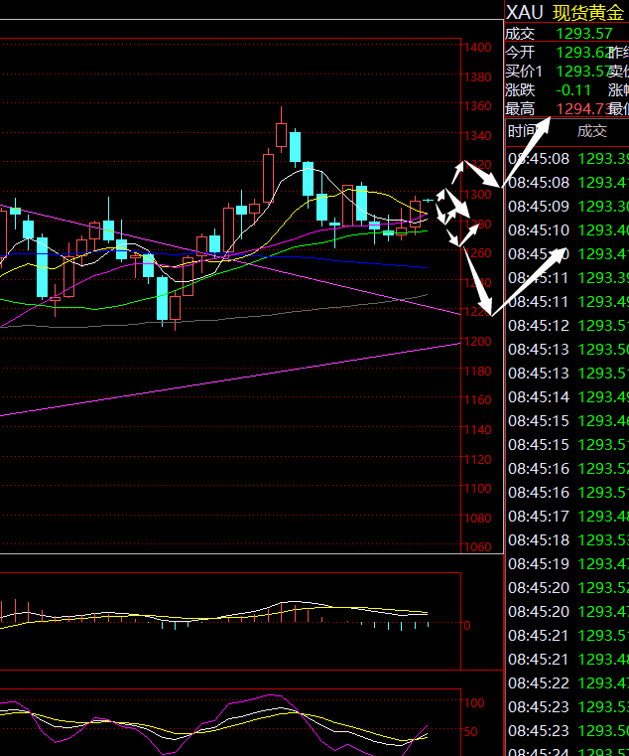Select the 08:45:13 row priced 1293.50
Image resolution: width=629 pixels, height=756 pixels.
(567, 349)
